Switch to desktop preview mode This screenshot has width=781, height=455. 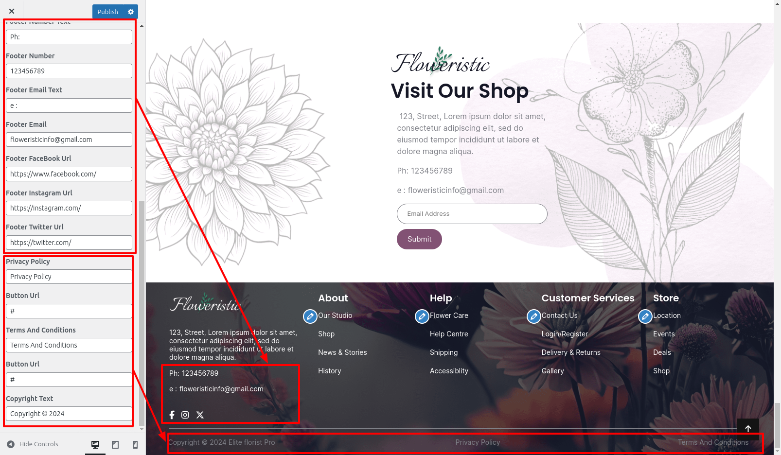95,444
